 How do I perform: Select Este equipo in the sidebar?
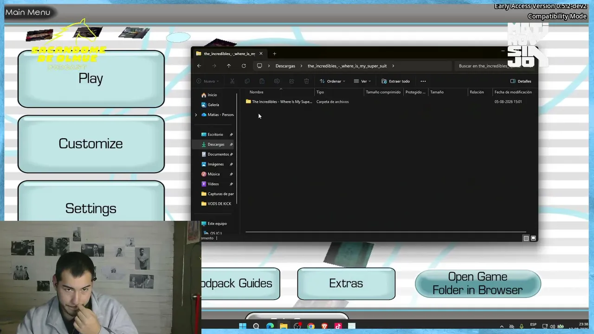214,224
